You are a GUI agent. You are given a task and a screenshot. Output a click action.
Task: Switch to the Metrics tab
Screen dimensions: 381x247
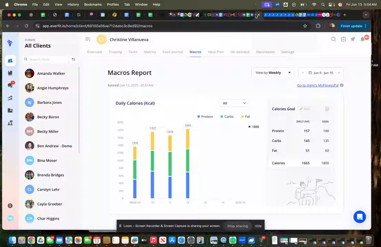point(150,52)
